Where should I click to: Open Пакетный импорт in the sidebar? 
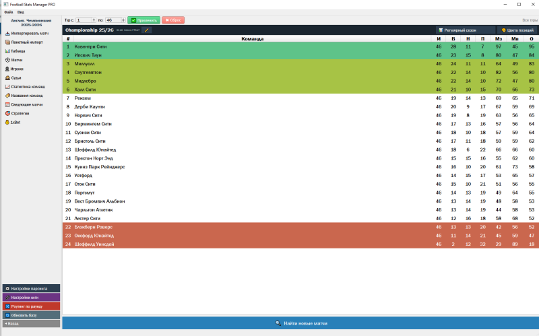24,42
